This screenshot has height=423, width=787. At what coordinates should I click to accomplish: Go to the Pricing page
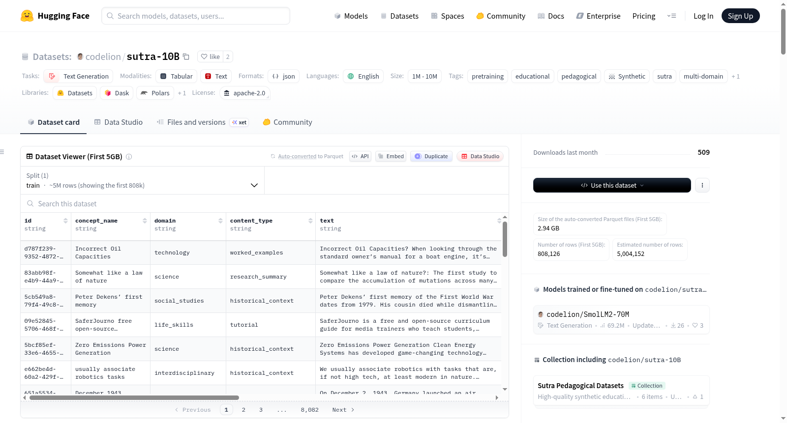tap(644, 16)
